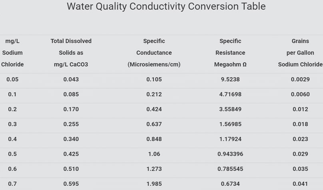
Task: Click the 1.06 conductance value
Action: coord(154,154)
